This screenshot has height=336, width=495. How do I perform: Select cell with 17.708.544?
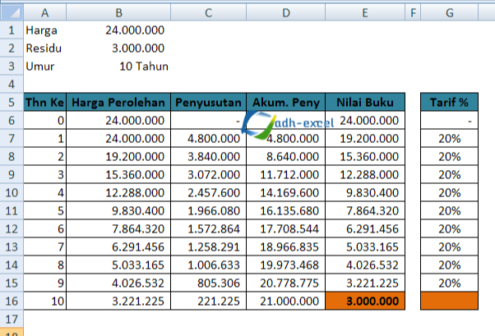[285, 228]
